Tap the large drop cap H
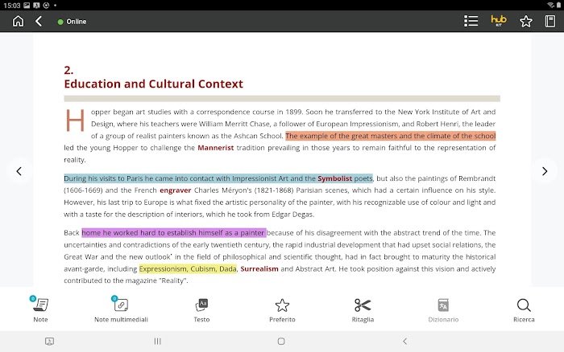564x352 pixels. pyautogui.click(x=75, y=121)
